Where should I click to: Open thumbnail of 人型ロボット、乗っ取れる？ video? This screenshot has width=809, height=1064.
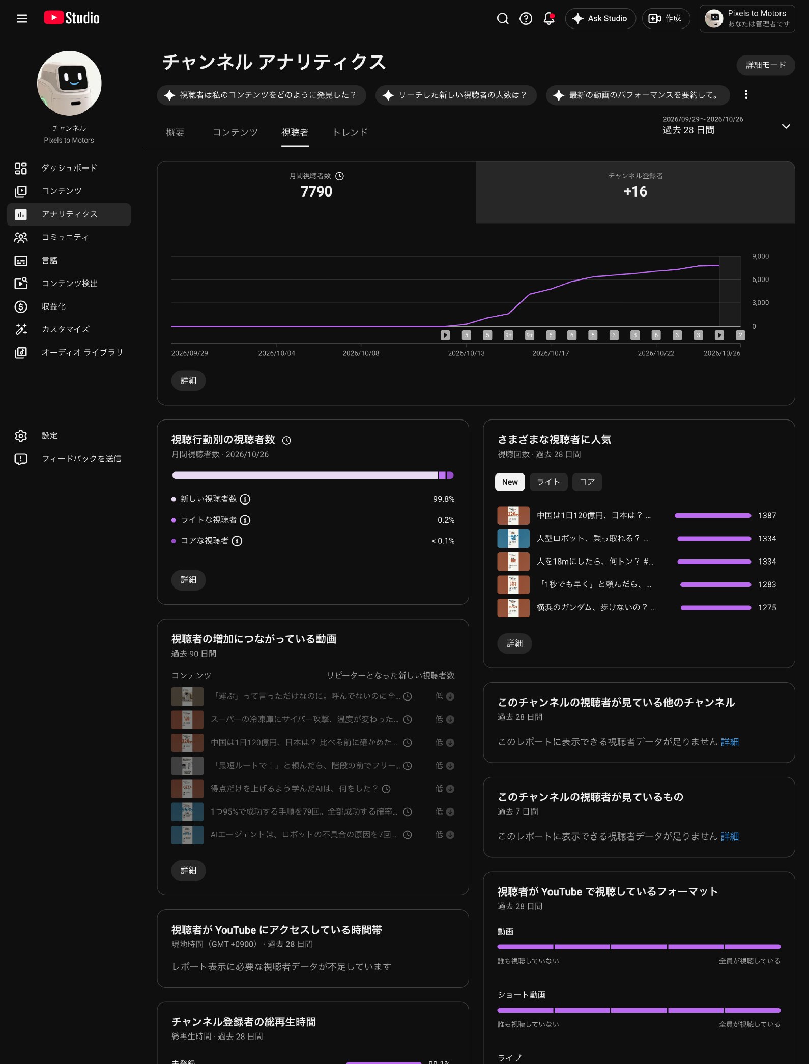click(x=513, y=539)
